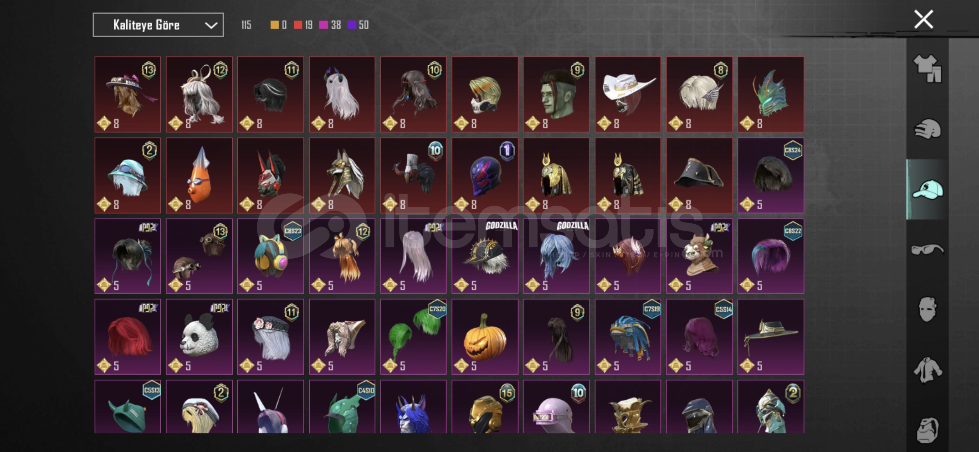Select the jacket category icon
Image resolution: width=979 pixels, height=452 pixels.
click(927, 370)
